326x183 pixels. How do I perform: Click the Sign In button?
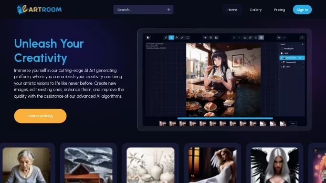tap(302, 10)
